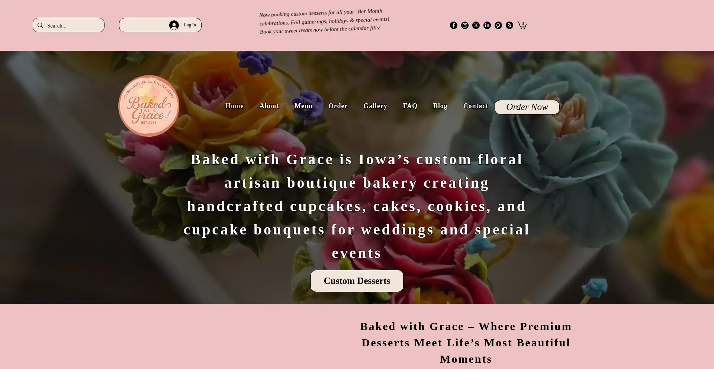This screenshot has height=369, width=714.
Task: Select the Home nav item
Action: (x=234, y=106)
